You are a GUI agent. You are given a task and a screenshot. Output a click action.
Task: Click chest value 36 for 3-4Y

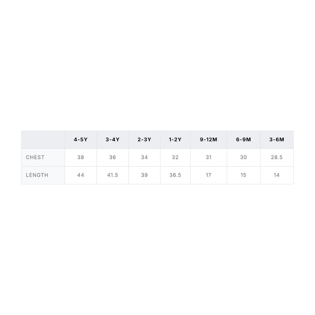coord(112,157)
